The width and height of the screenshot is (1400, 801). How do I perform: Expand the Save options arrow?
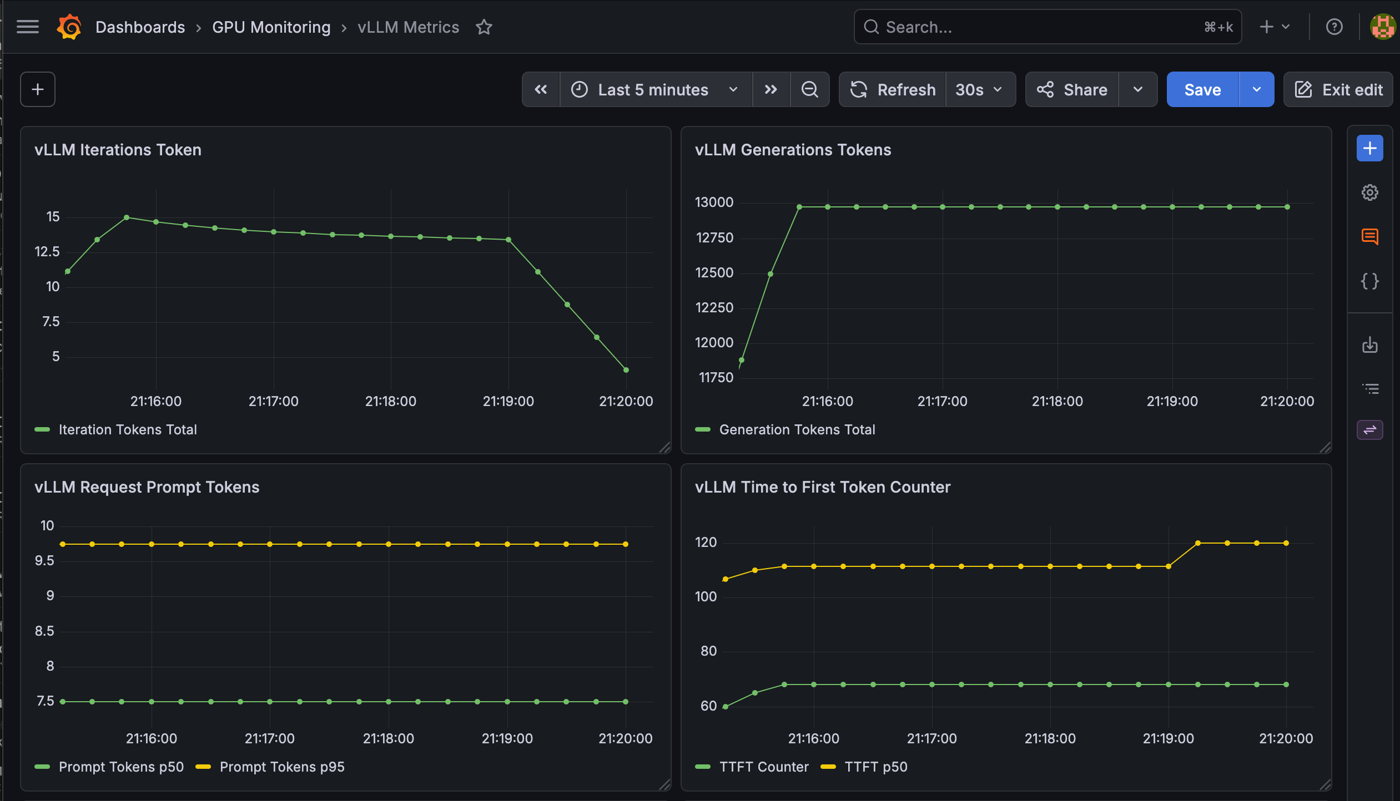[1257, 89]
